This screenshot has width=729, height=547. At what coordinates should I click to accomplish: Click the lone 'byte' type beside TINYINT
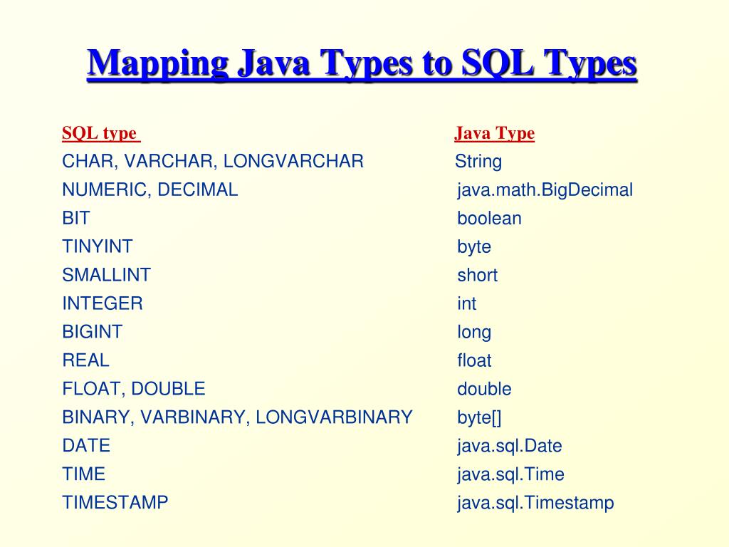(473, 247)
